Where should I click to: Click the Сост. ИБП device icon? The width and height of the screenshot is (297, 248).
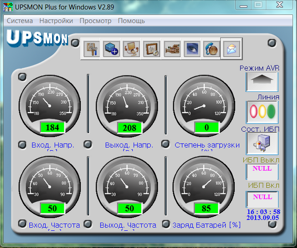point(262,143)
